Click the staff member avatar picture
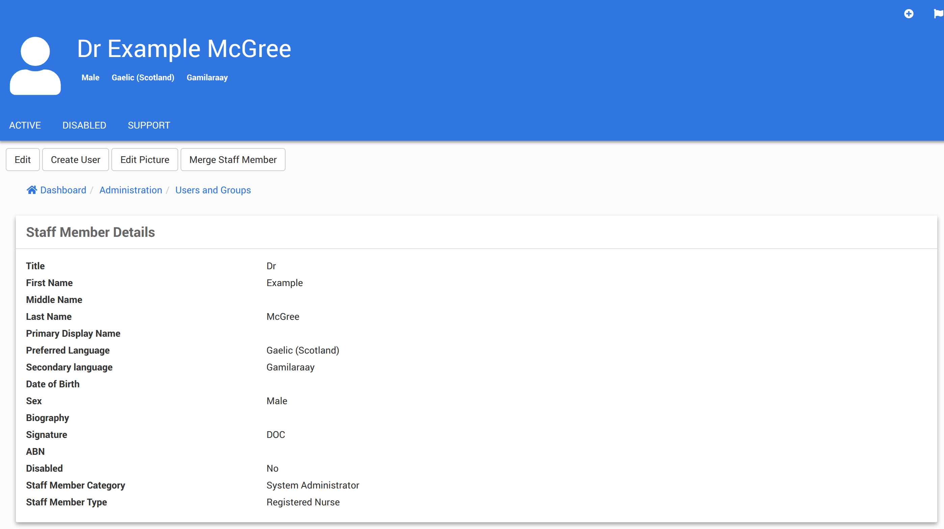Screen dimensions: 944x529 pos(35,66)
